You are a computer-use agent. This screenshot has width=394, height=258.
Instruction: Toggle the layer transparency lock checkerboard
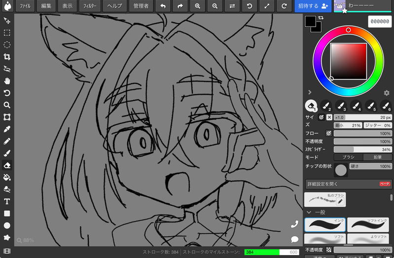pos(329,250)
